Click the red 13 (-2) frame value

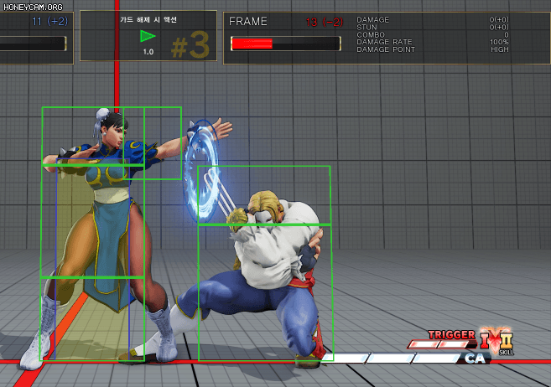[x=324, y=22]
